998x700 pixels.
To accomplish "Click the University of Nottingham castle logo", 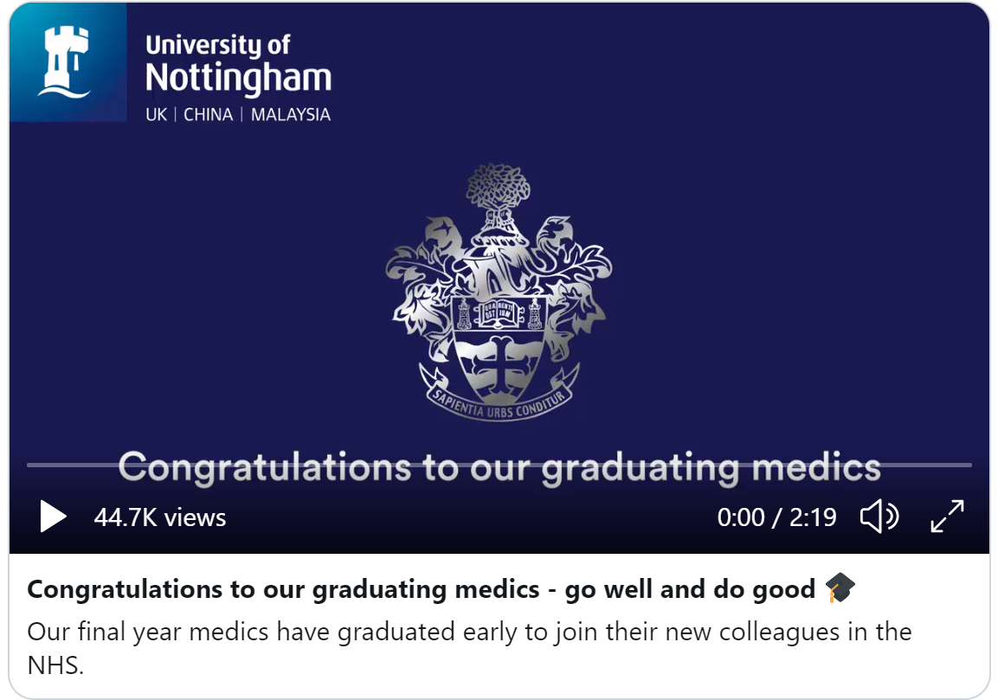I will pos(67,61).
